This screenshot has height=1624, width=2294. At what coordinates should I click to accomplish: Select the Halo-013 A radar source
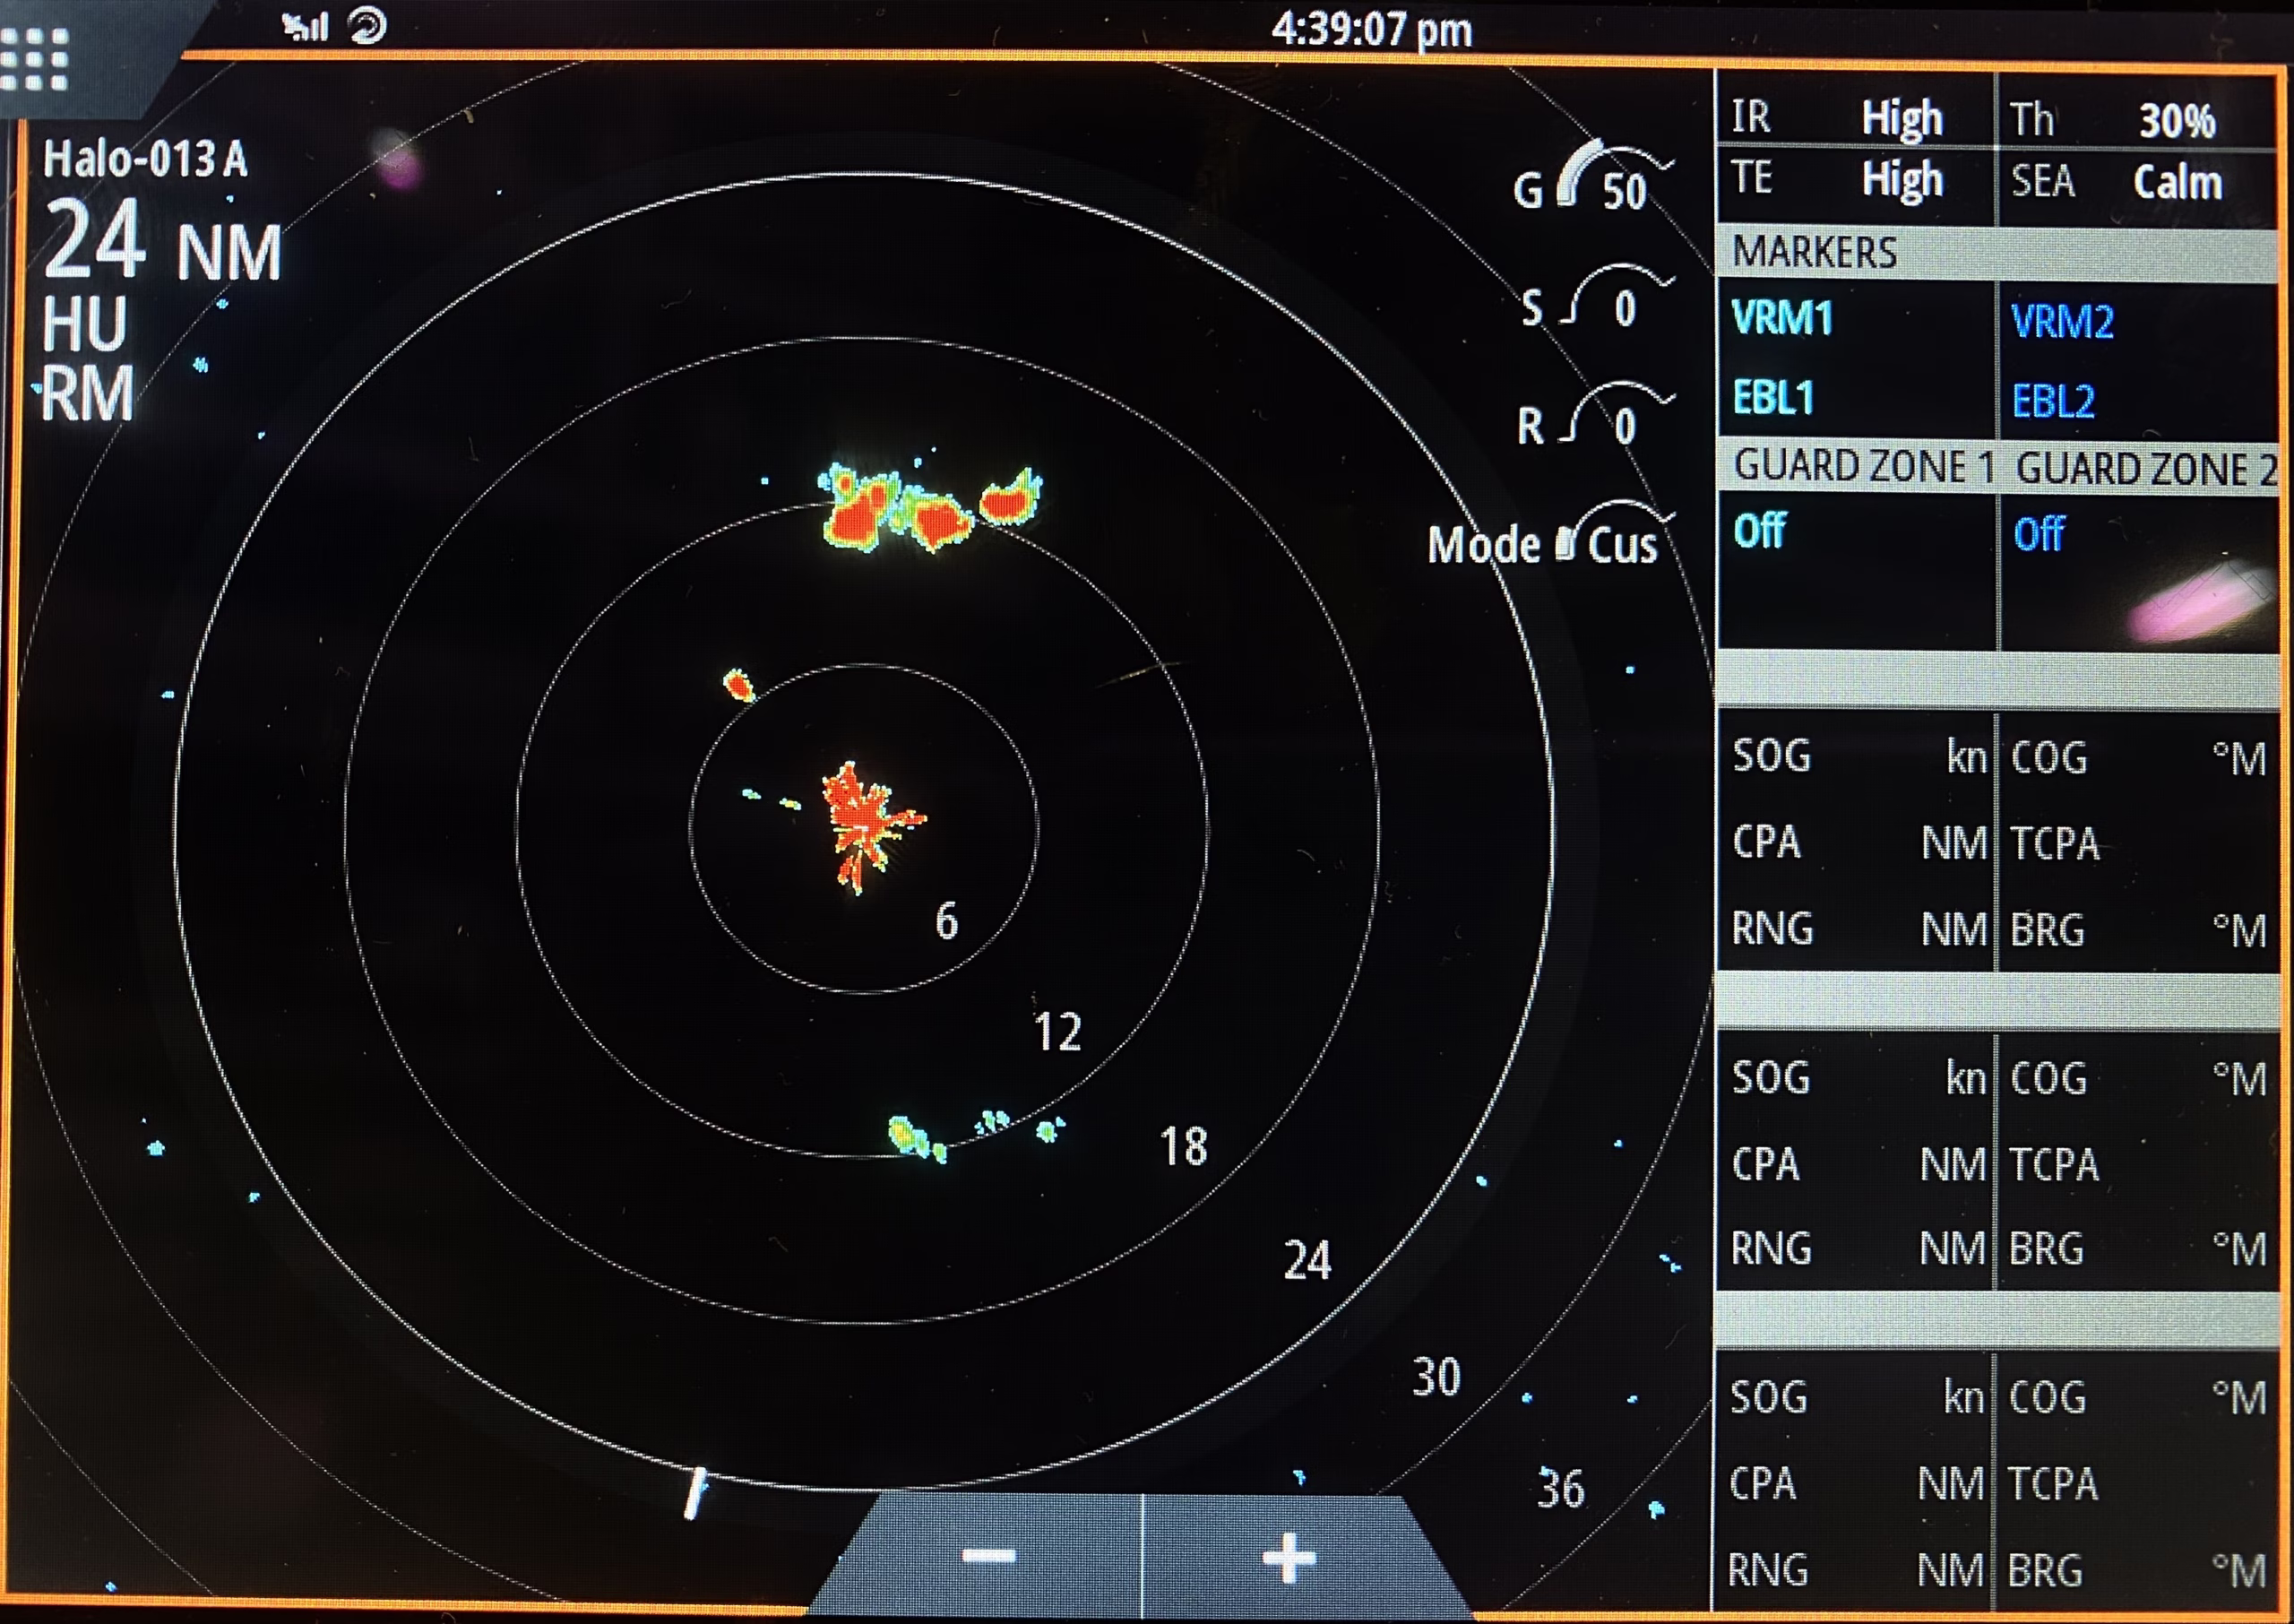145,158
